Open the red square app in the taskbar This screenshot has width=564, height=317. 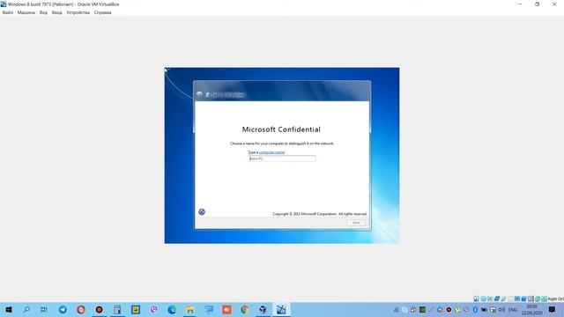[226, 309]
